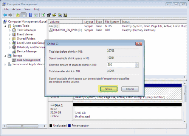189x136 pixels.
Task: Open Help via blue question mark icon
Action: point(31,15)
